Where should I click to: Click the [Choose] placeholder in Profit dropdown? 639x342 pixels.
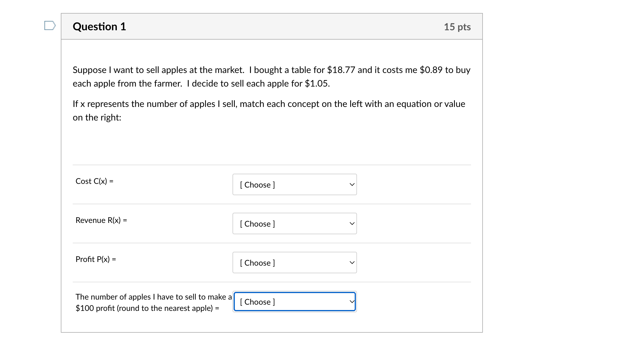[257, 263]
